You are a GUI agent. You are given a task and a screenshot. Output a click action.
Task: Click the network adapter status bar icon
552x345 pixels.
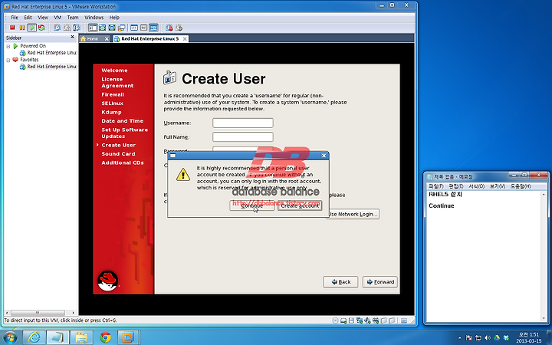tap(360, 320)
